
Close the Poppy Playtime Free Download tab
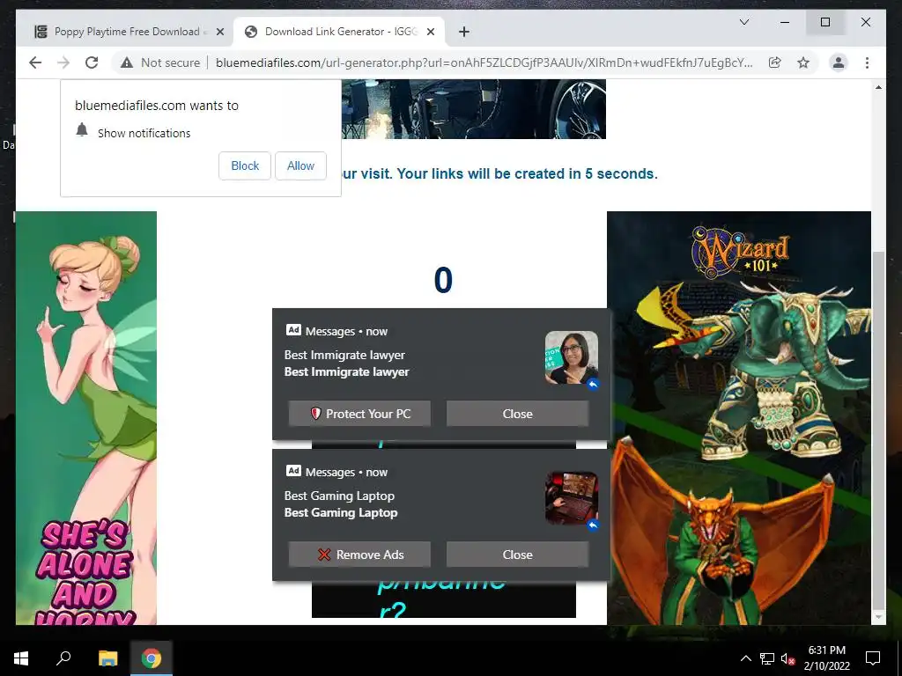tap(219, 32)
